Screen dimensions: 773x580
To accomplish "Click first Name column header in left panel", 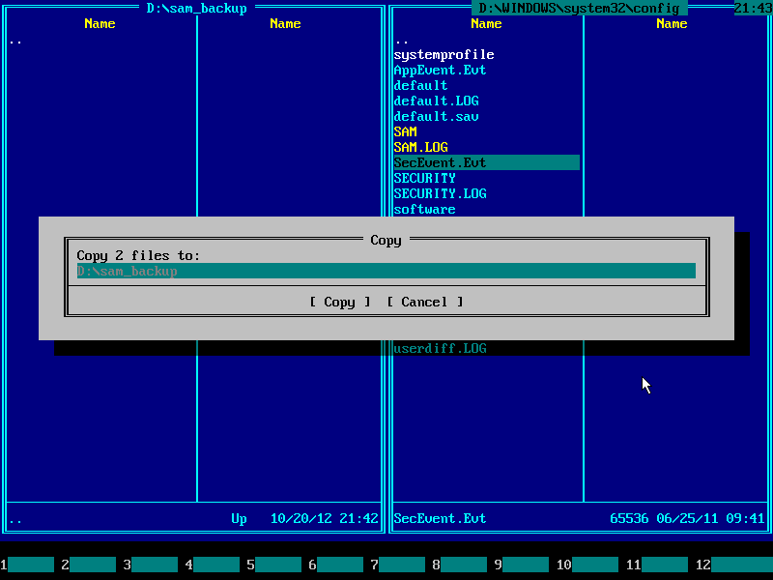I will 100,23.
